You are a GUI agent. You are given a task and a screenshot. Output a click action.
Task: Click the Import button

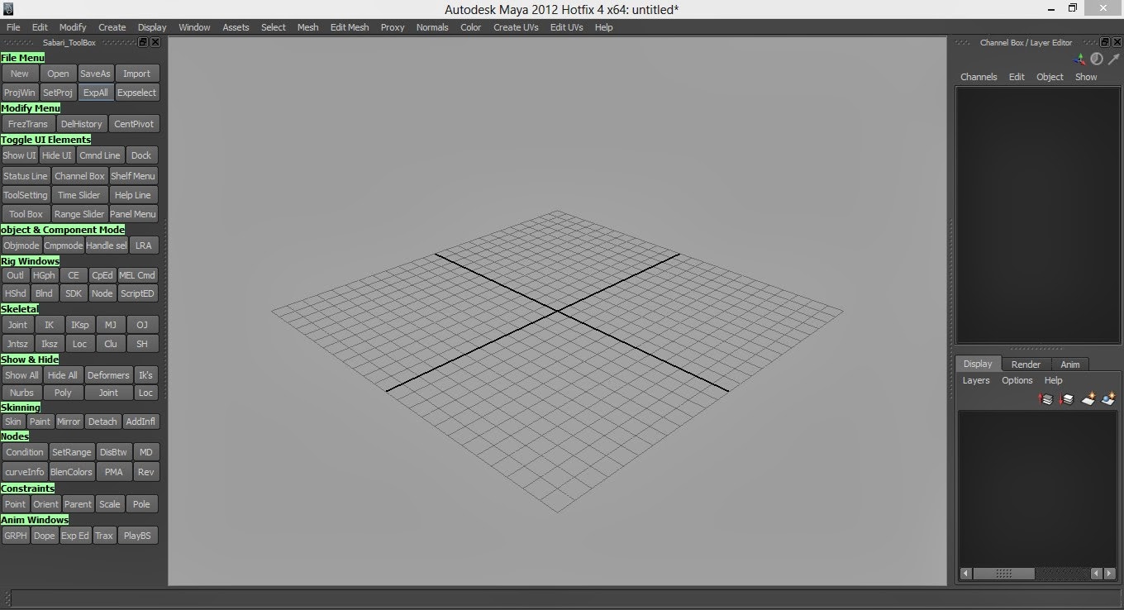(x=137, y=74)
